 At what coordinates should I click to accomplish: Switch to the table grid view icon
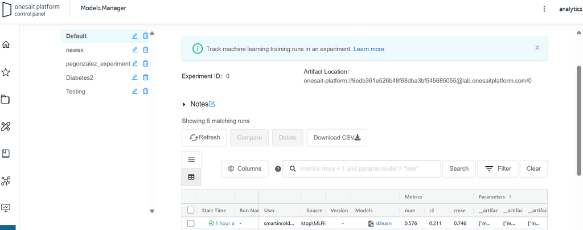[x=191, y=178]
